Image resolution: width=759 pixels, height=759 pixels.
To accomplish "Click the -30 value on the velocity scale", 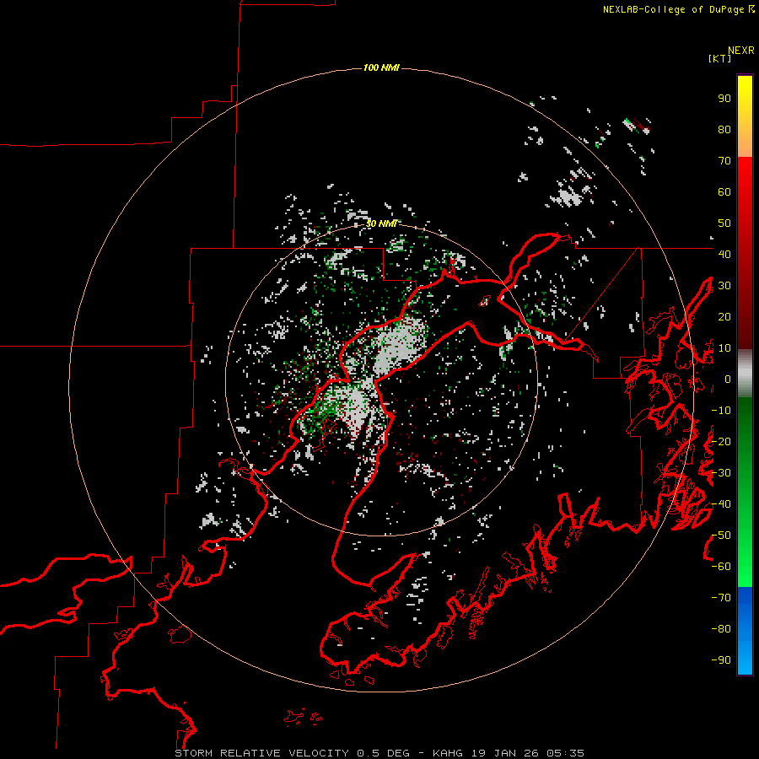I will [x=721, y=473].
